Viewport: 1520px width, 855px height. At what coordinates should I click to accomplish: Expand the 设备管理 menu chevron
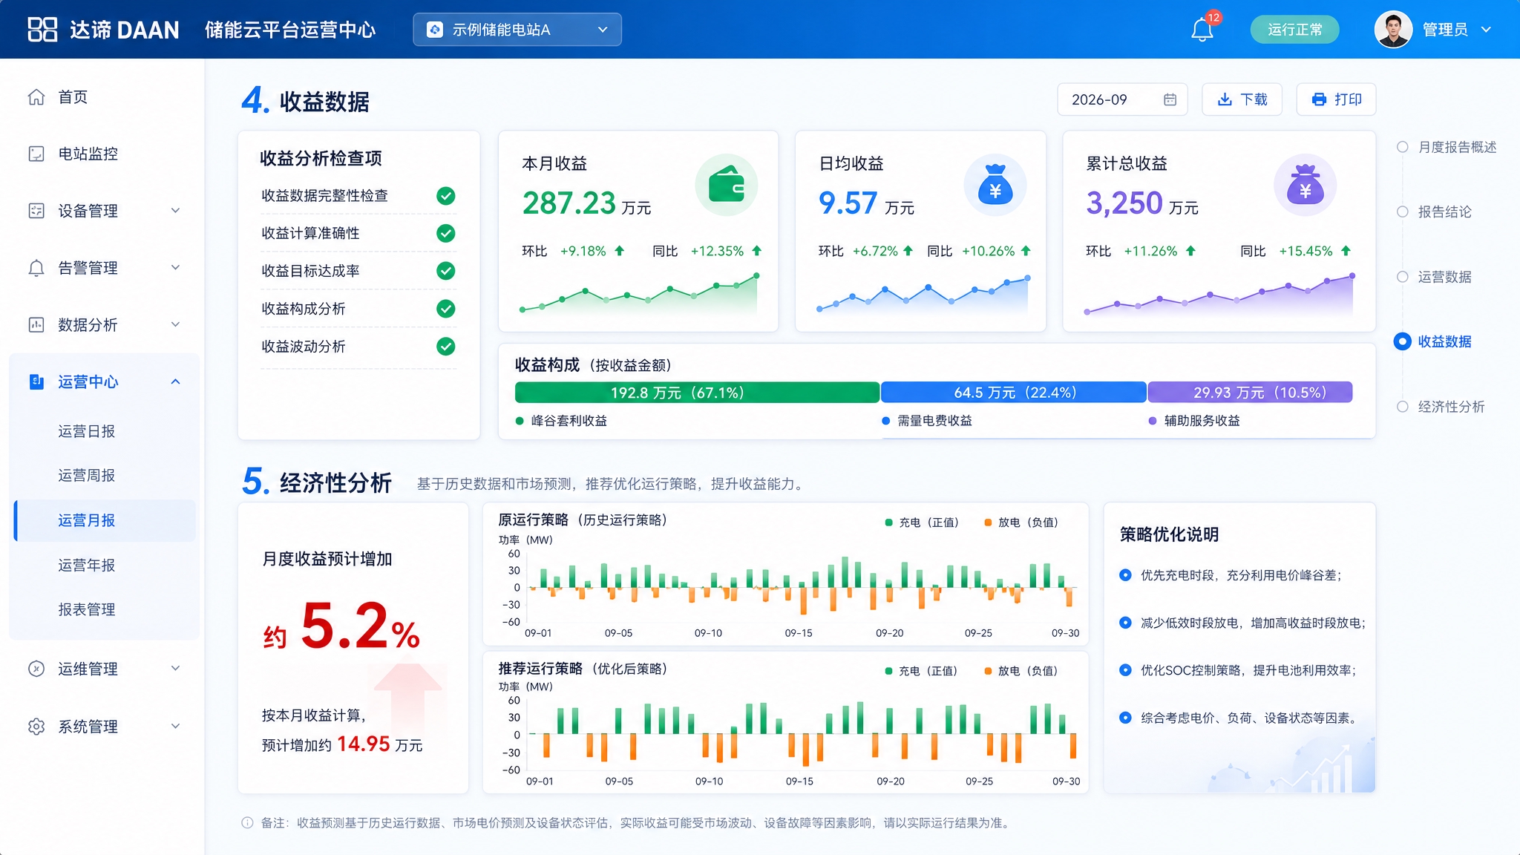pyautogui.click(x=176, y=211)
